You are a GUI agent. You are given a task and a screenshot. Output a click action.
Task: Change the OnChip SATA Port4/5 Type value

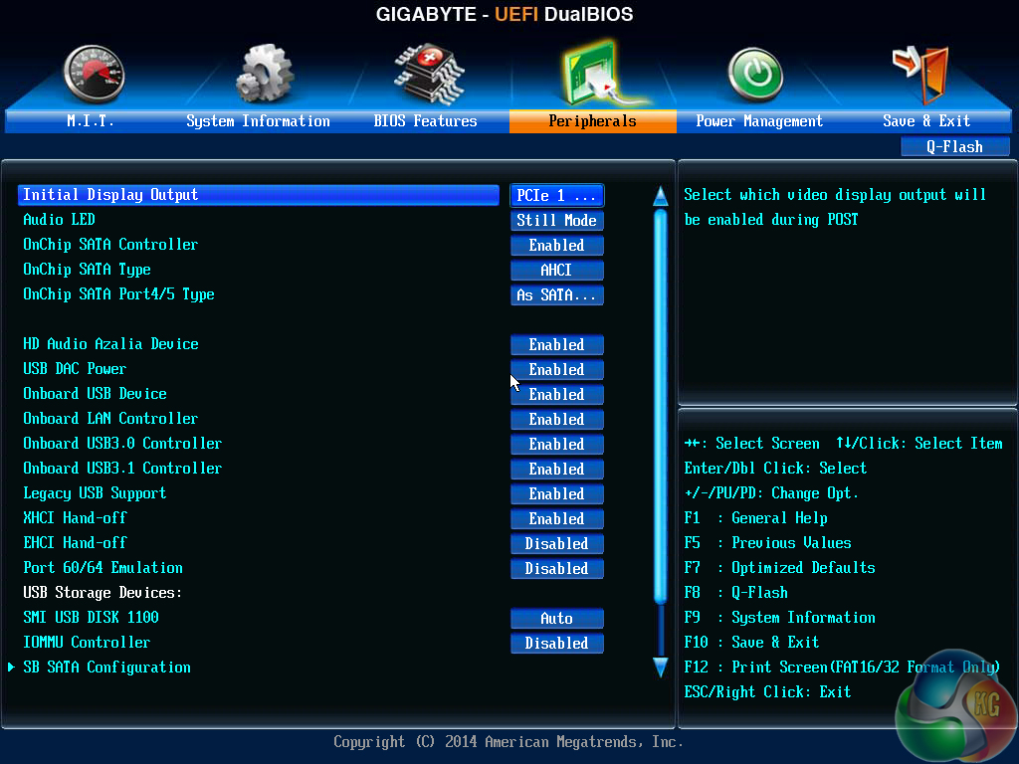pyautogui.click(x=557, y=294)
